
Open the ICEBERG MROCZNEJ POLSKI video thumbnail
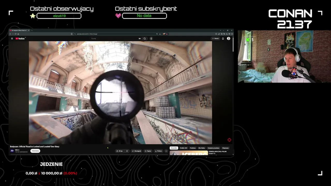point(189,153)
